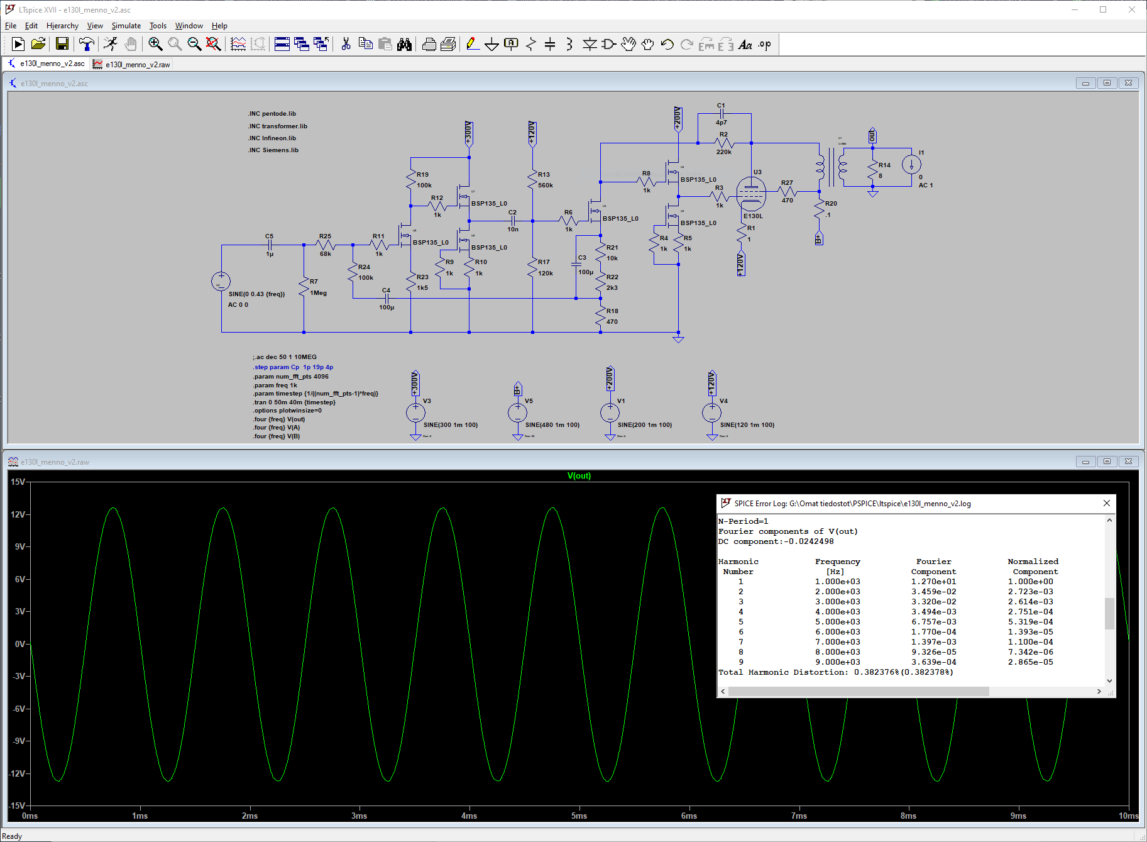Click the SPICE Error Log vertical scrollbar thumb

pyautogui.click(x=1109, y=613)
